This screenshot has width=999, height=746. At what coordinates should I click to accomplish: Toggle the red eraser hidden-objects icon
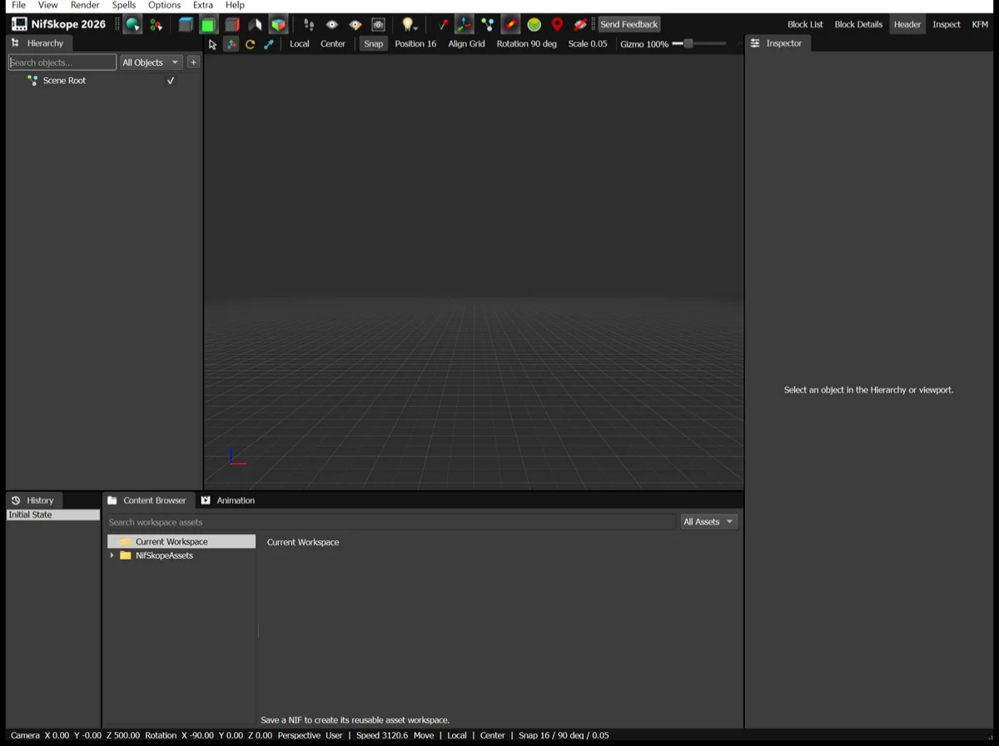pyautogui.click(x=580, y=25)
